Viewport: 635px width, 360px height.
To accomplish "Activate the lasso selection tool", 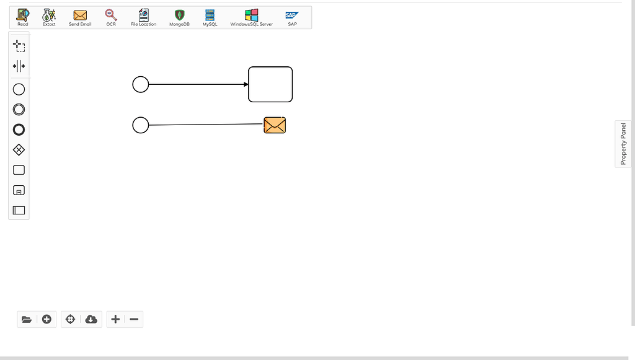I will [x=19, y=46].
